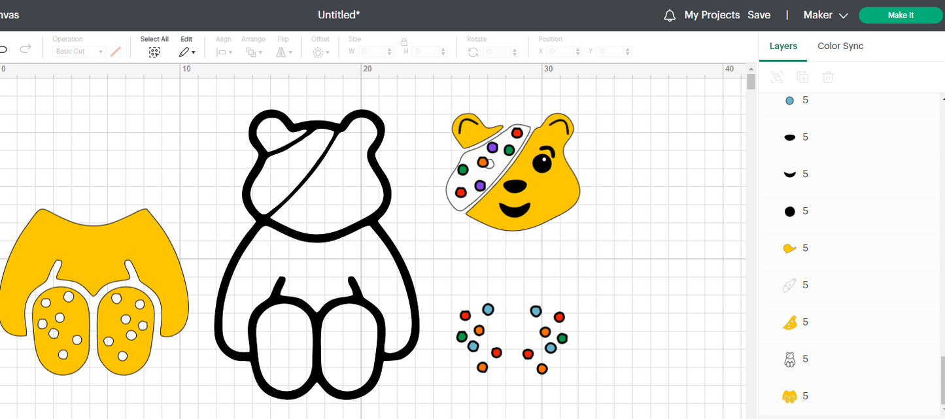Image resolution: width=945 pixels, height=419 pixels.
Task: Click the green Make It button
Action: [x=901, y=14]
